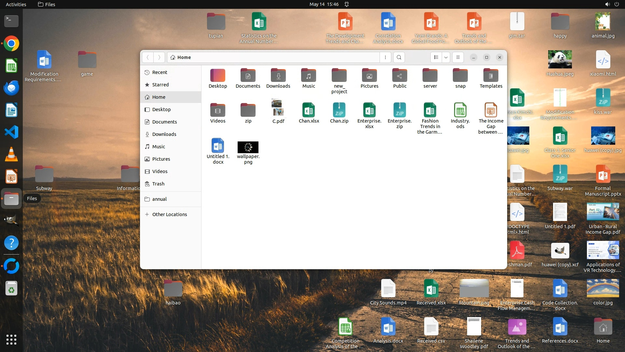Open the Files hamburger main menu

pyautogui.click(x=458, y=57)
